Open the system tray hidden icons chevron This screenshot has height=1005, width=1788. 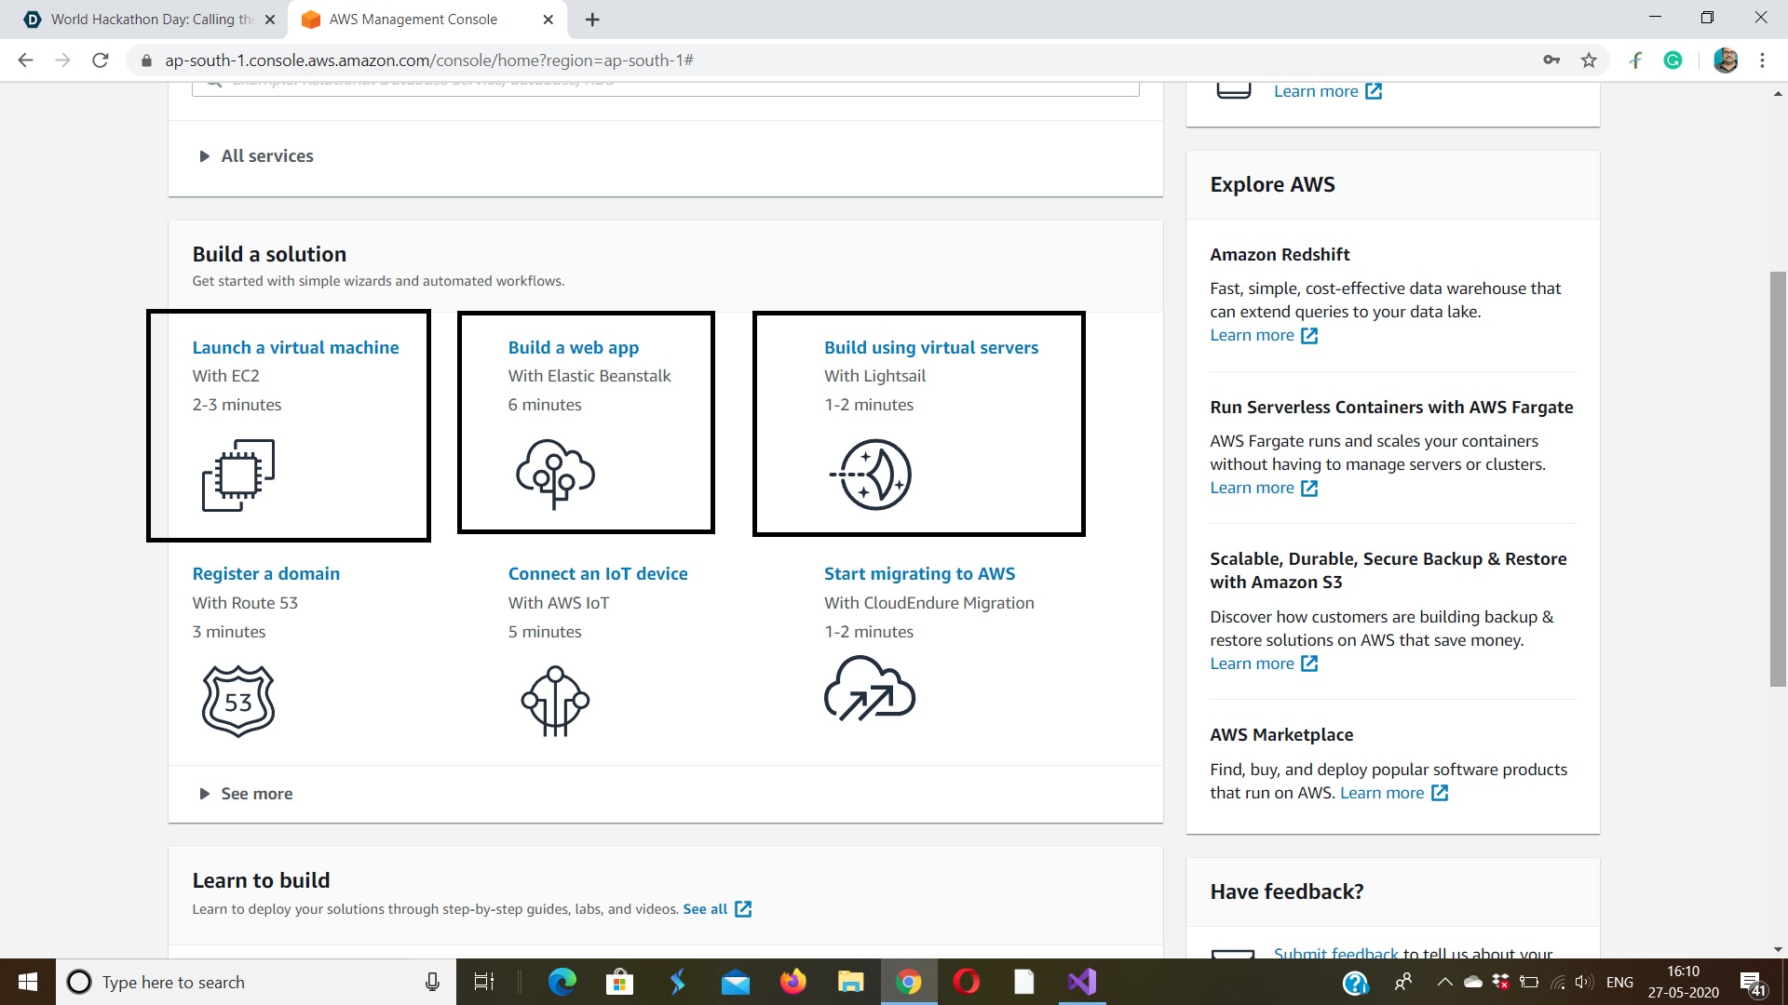coord(1444,982)
